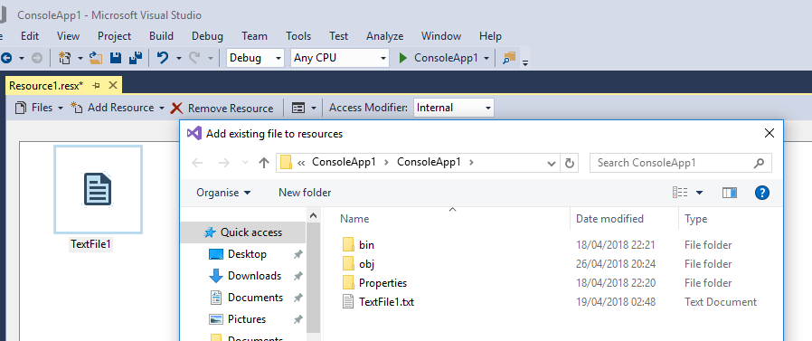The height and width of the screenshot is (341, 812).
Task: Expand the resource views dropdown arrow
Action: (314, 108)
